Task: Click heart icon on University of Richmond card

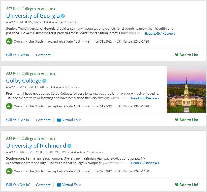Action: (177, 185)
